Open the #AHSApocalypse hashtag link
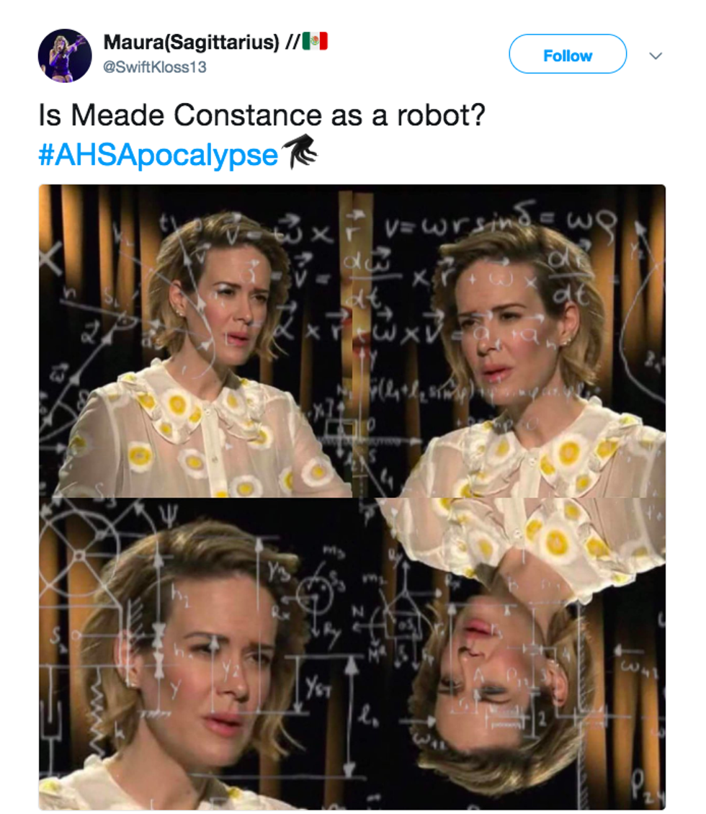 point(158,155)
